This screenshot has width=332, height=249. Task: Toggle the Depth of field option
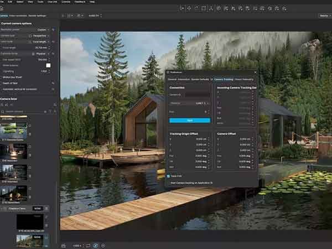pyautogui.click(x=53, y=82)
